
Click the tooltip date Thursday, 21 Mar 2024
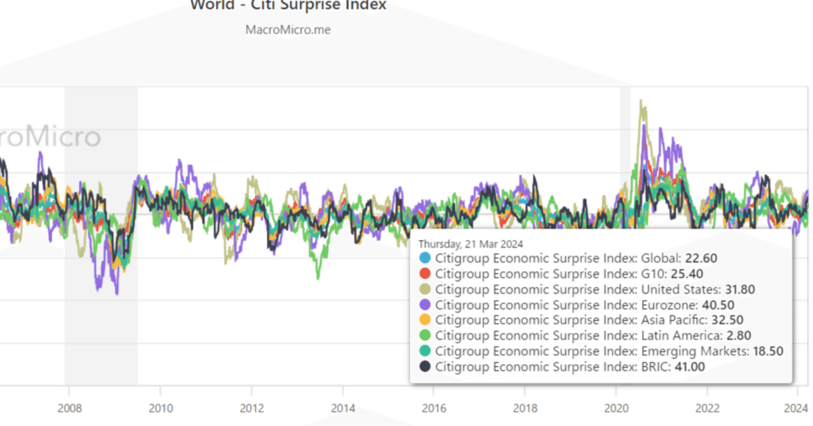pyautogui.click(x=471, y=244)
